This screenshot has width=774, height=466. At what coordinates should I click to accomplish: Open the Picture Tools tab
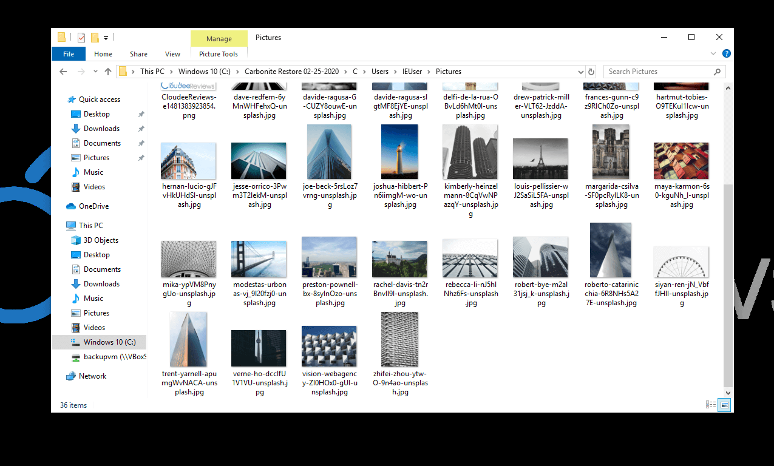pos(219,54)
